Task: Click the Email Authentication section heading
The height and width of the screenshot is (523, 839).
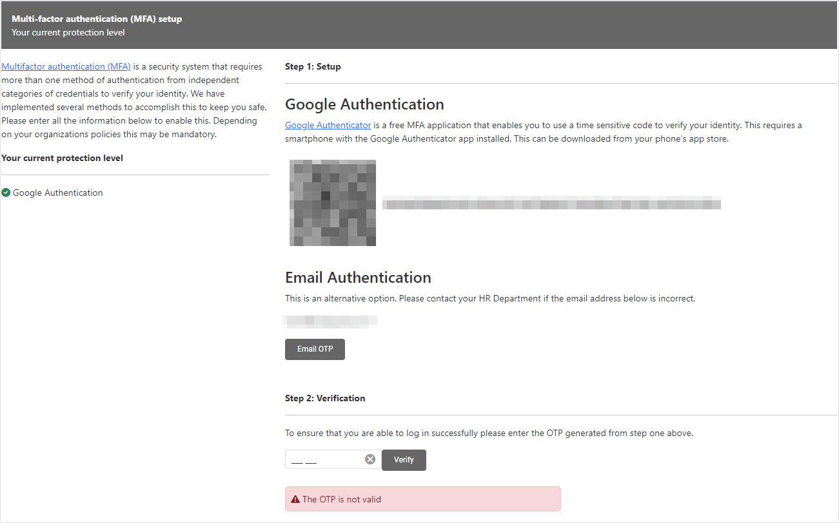Action: coord(358,278)
